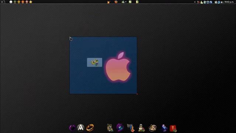Open the dark box with colored pieces dock icon

131,128
